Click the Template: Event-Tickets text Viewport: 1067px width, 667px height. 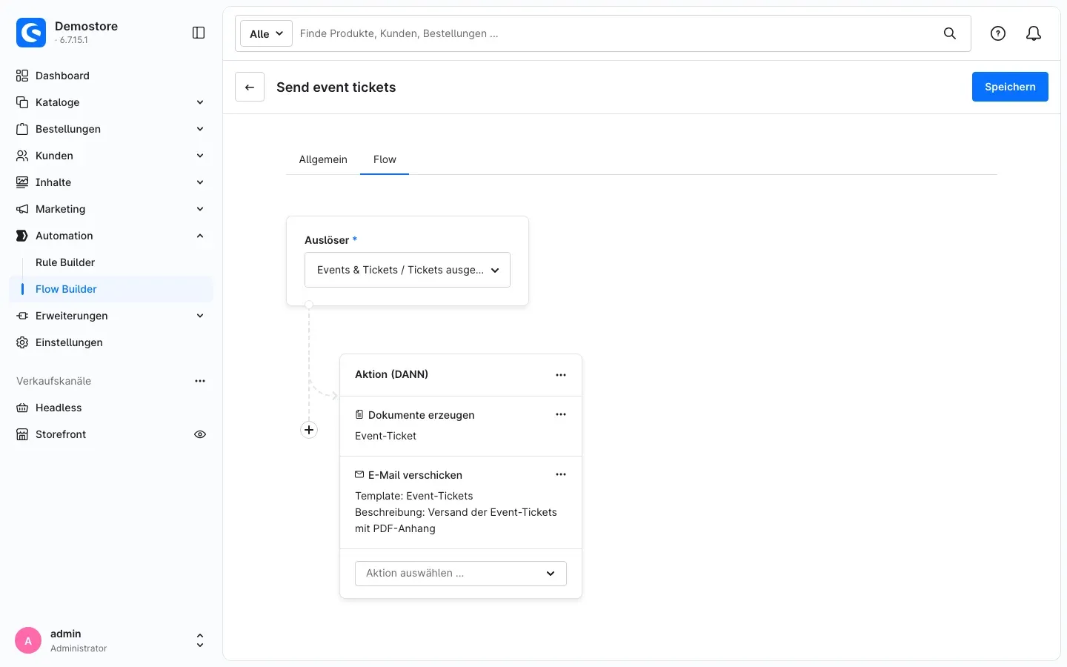413,496
